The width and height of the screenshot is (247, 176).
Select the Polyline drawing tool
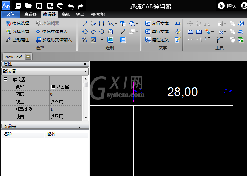click(x=111, y=24)
